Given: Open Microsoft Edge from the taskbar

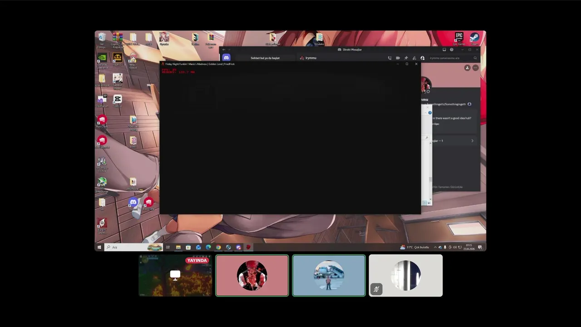Looking at the screenshot, I should pos(208,247).
